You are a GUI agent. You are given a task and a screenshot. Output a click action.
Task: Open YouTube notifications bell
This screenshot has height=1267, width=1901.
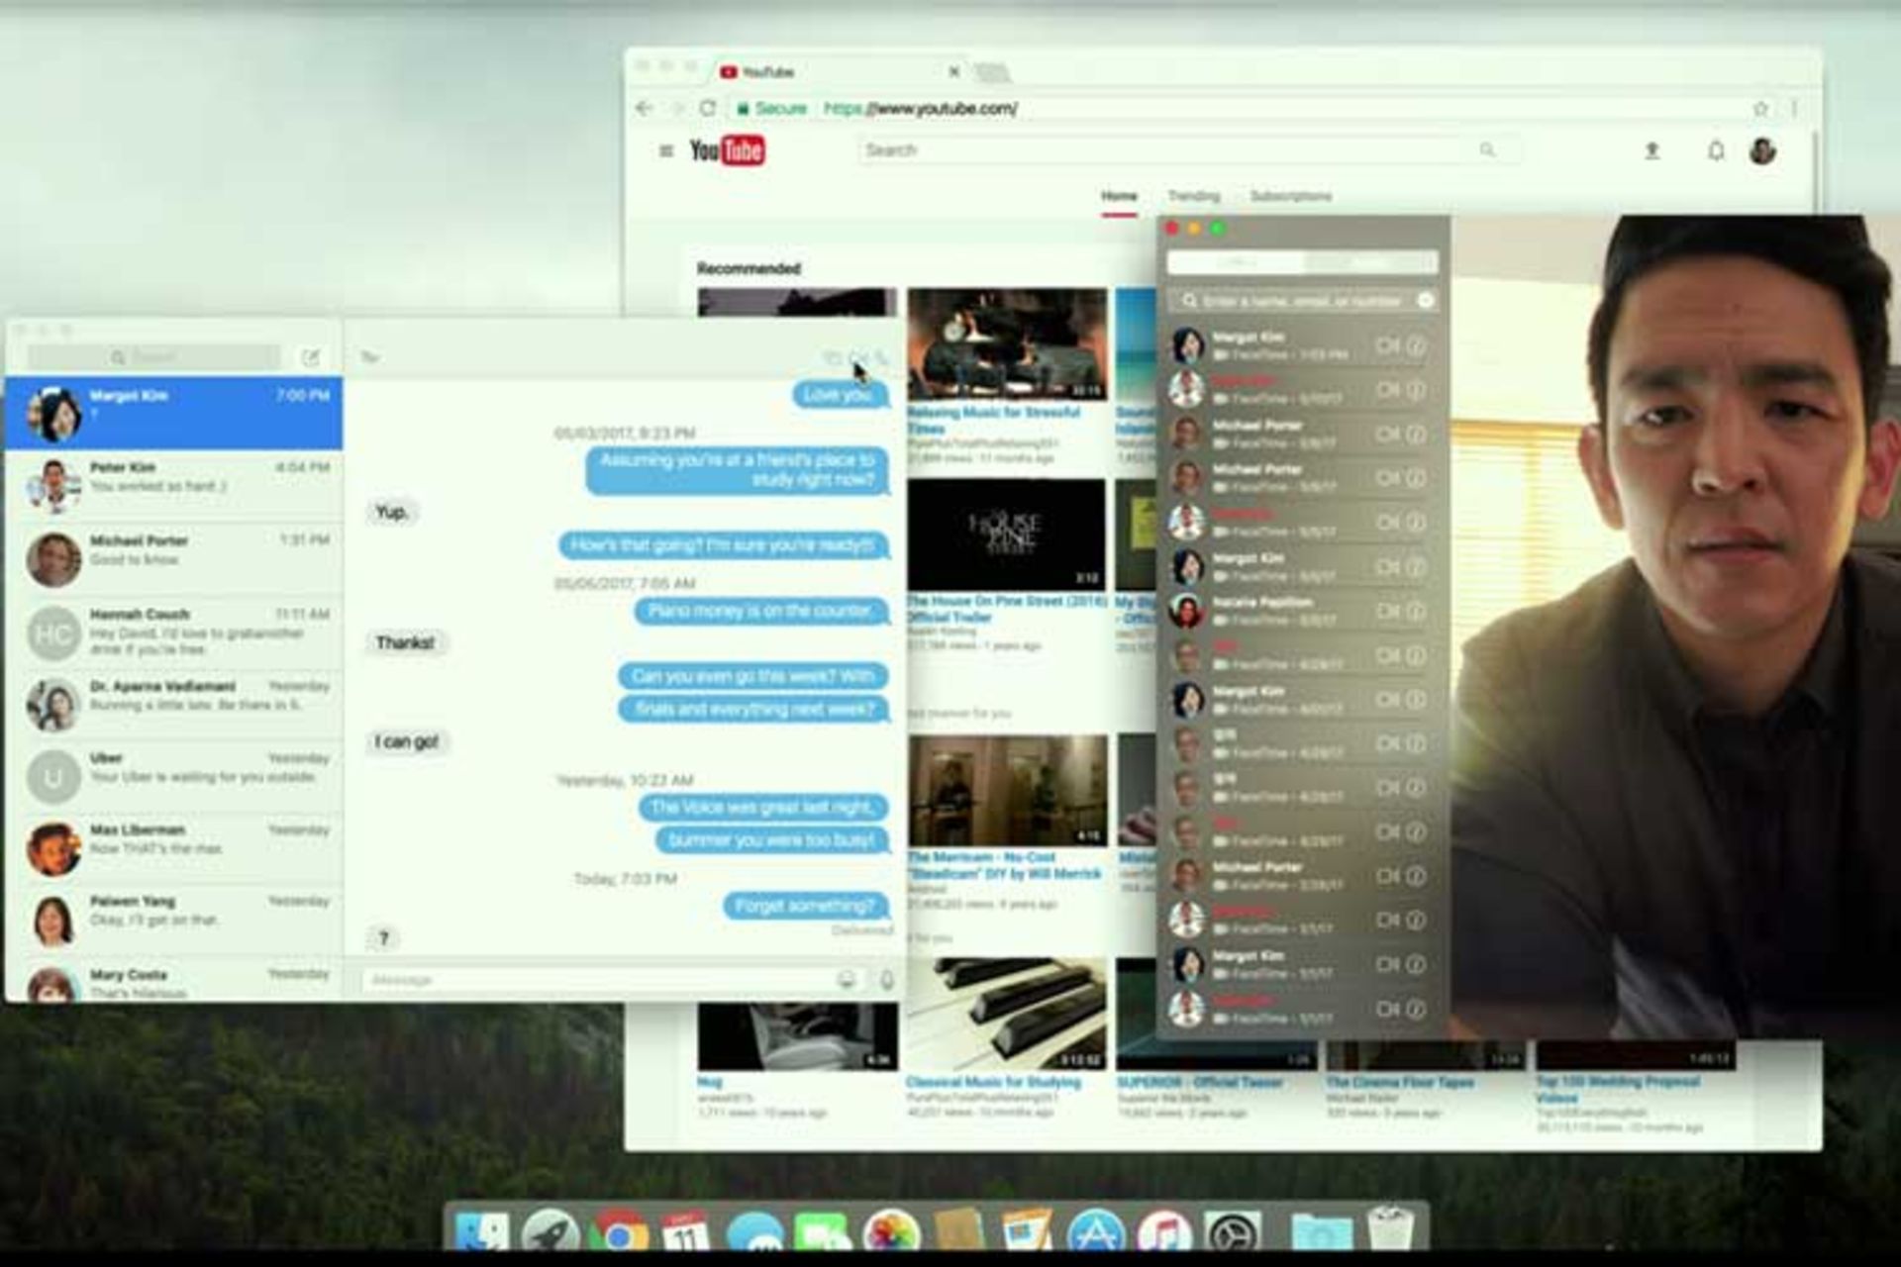[1716, 150]
